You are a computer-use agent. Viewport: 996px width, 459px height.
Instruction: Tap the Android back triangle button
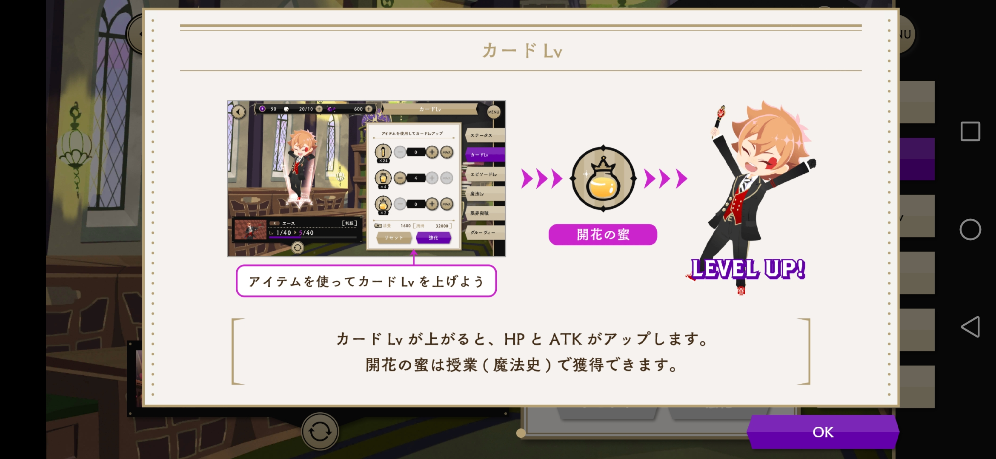(970, 327)
